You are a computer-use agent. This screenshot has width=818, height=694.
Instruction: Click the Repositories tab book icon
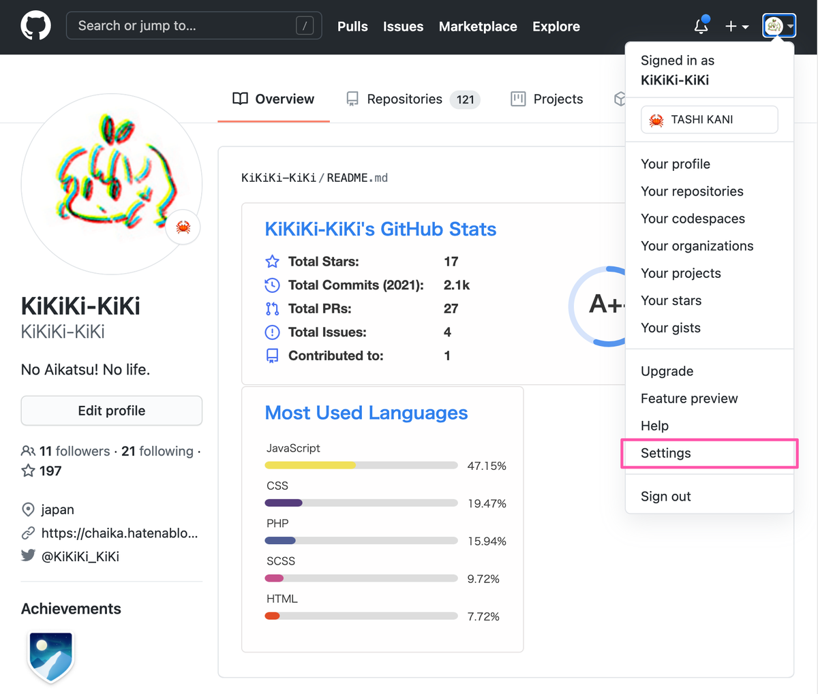352,99
